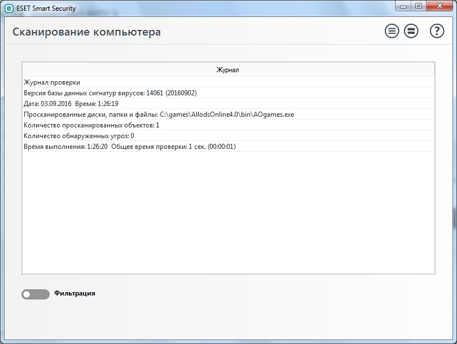457x344 pixels.
Task: Click the ESET logo in the title bar
Action: tap(9, 8)
